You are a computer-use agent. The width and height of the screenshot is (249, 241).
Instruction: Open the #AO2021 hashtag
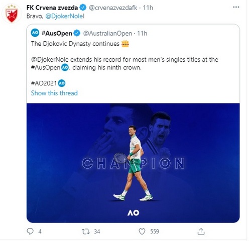click(x=44, y=83)
